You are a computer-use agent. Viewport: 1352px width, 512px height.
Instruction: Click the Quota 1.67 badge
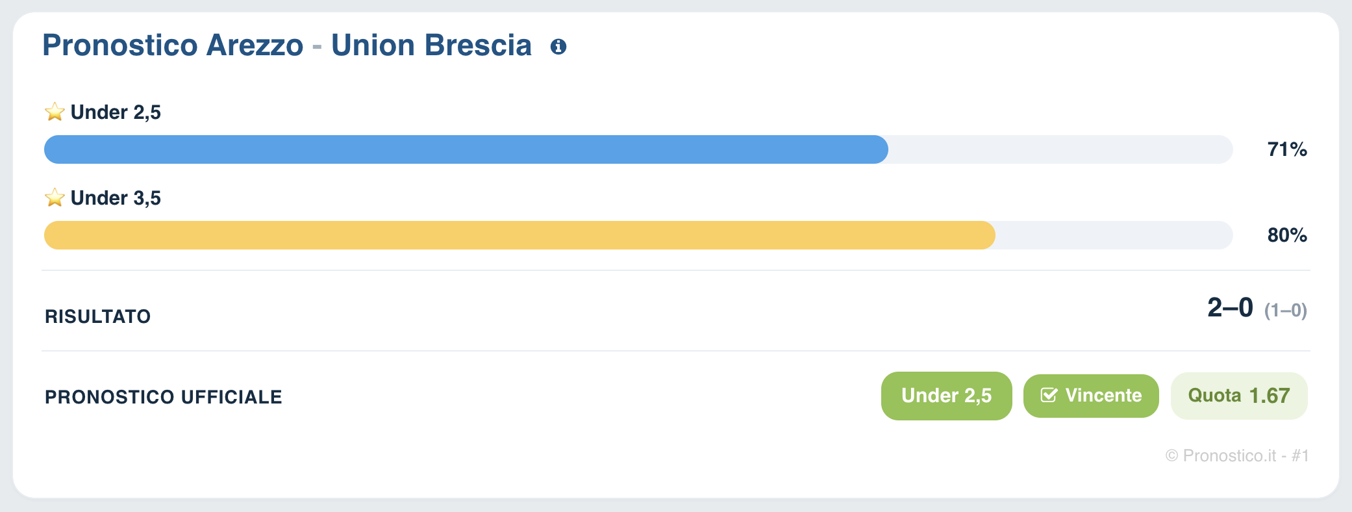click(x=1239, y=396)
